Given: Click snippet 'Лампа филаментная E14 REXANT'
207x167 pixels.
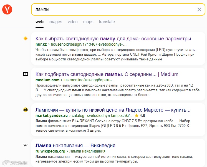Looking at the screenshot, I should point(65,121).
